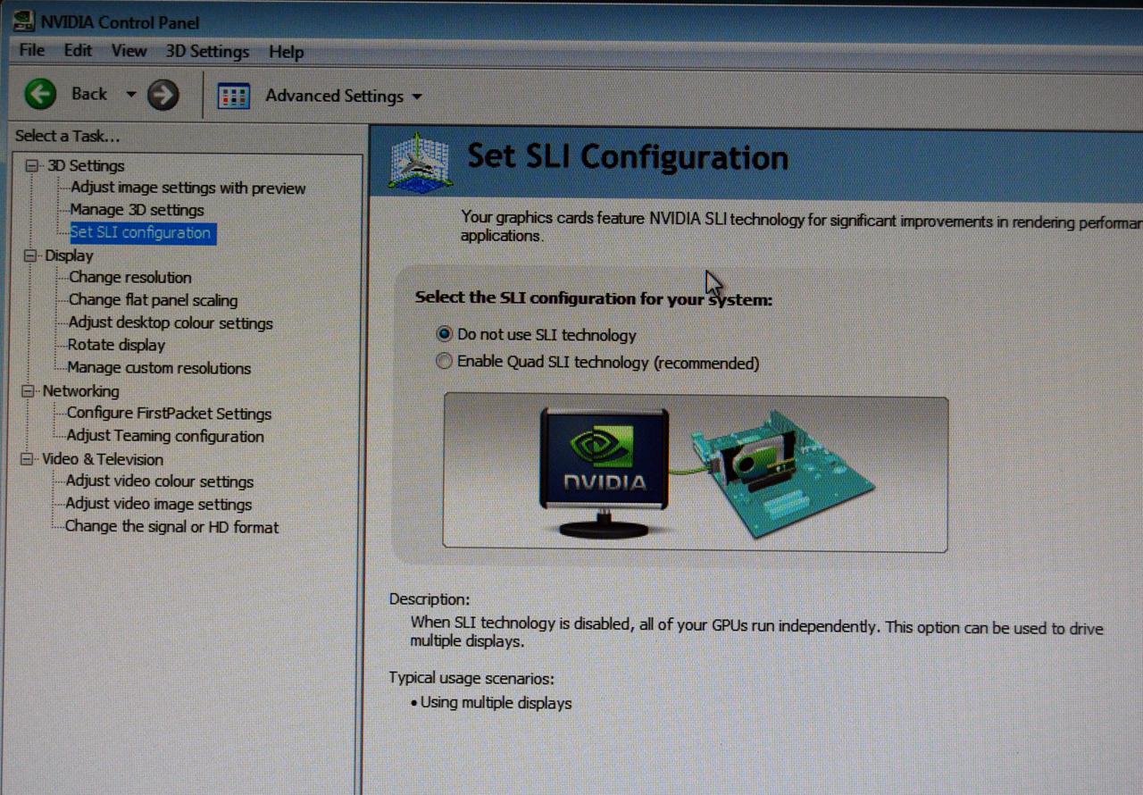Enable Quad SLI technology option
This screenshot has height=795, width=1143.
point(444,362)
